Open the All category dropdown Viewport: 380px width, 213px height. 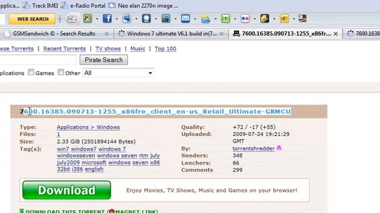[118, 73]
